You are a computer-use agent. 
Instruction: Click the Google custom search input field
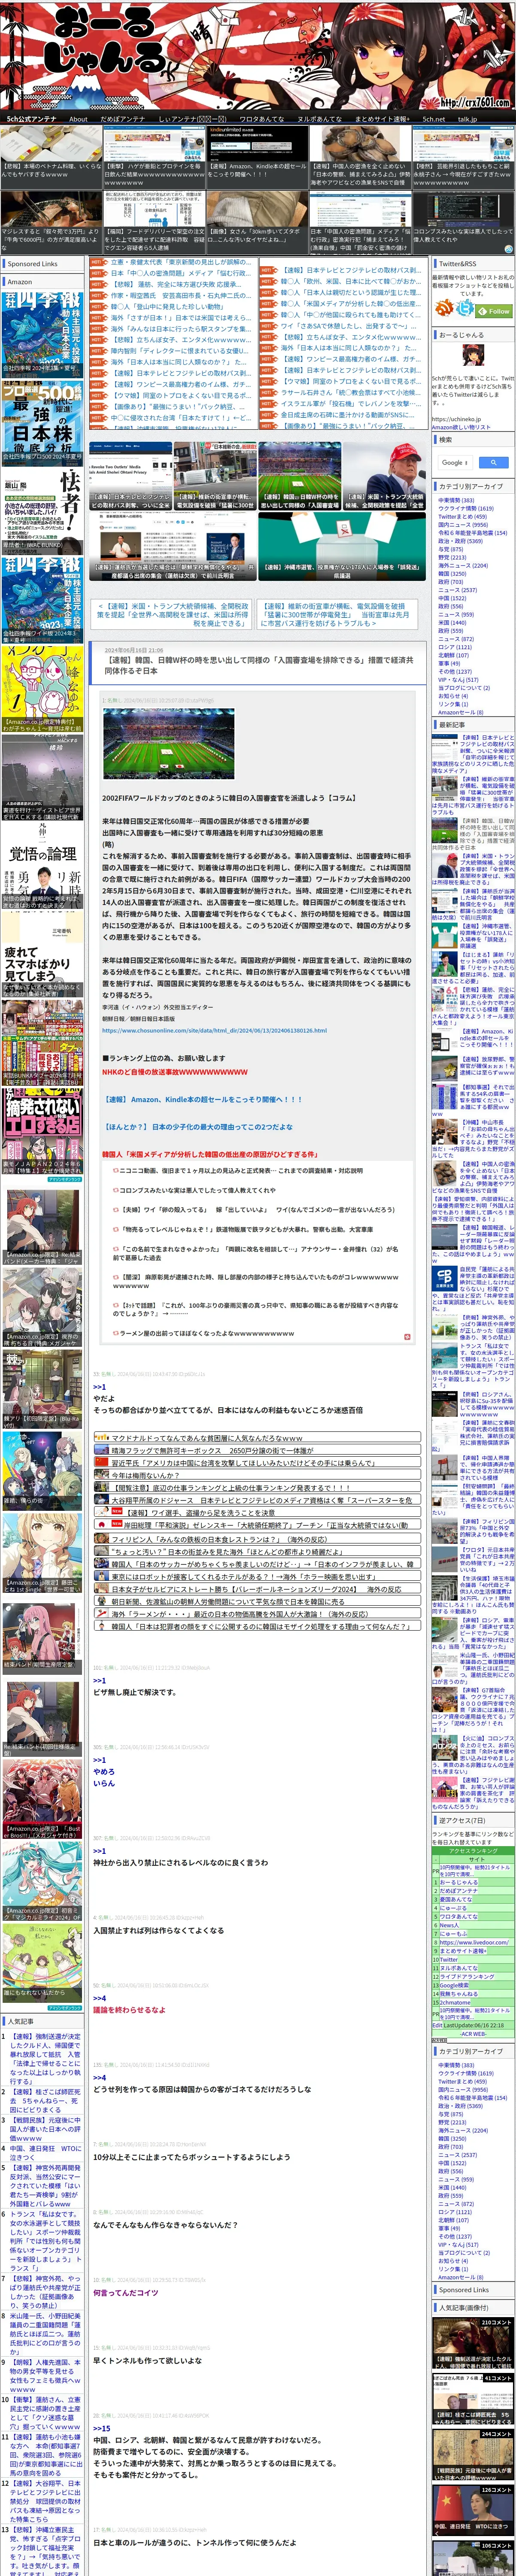pyautogui.click(x=456, y=462)
